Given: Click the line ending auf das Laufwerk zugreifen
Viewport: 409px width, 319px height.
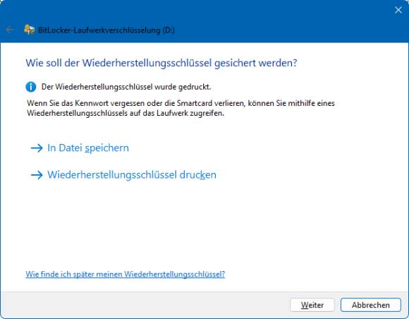Looking at the screenshot, I should [126, 114].
